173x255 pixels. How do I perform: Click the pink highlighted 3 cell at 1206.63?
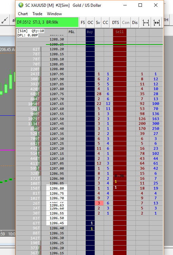tap(99, 203)
